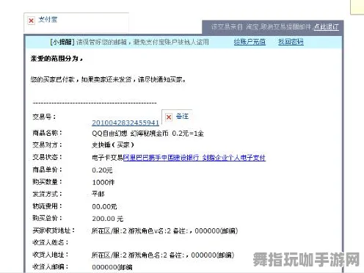Click the message 您的买家已付款
This screenshot has height=273, width=364.
point(108,79)
